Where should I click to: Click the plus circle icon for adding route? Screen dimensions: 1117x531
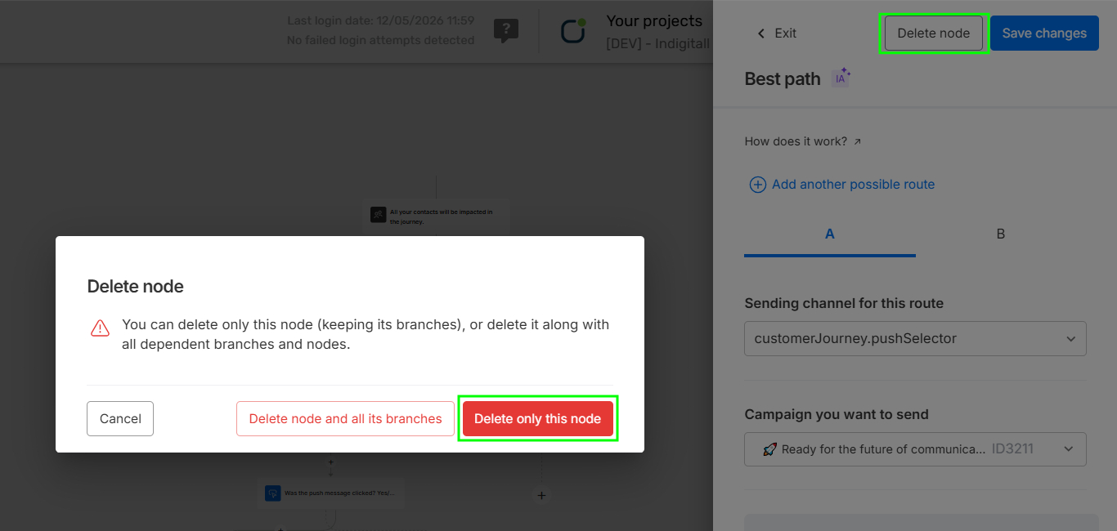click(758, 185)
